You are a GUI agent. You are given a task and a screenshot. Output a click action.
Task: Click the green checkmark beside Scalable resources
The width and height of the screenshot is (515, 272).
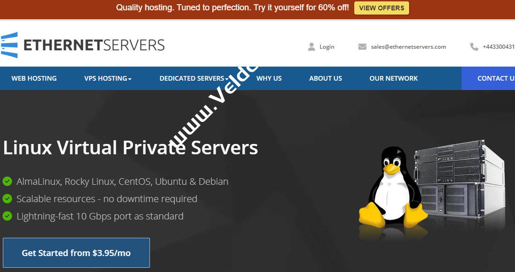tap(7, 199)
